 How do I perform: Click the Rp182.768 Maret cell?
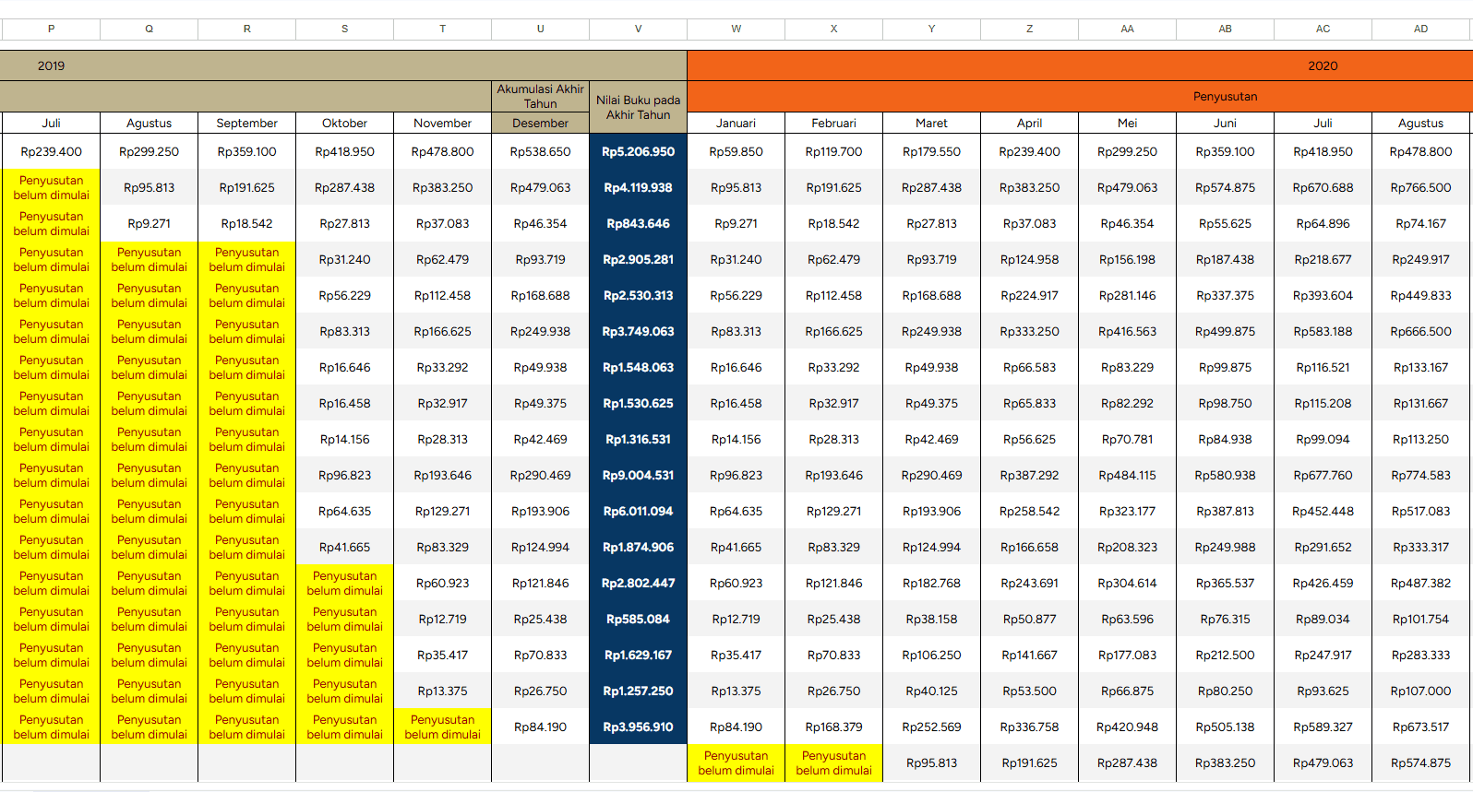(x=931, y=583)
